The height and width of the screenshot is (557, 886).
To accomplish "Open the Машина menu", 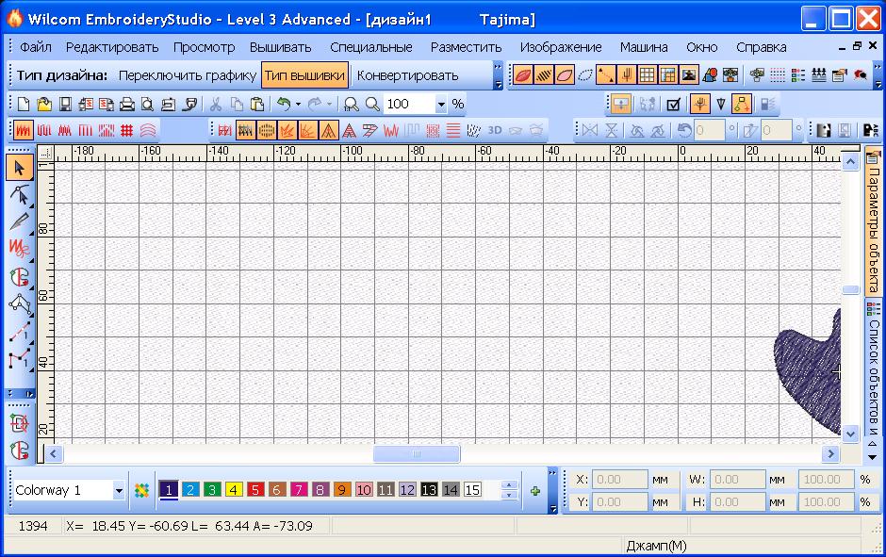I will 644,47.
